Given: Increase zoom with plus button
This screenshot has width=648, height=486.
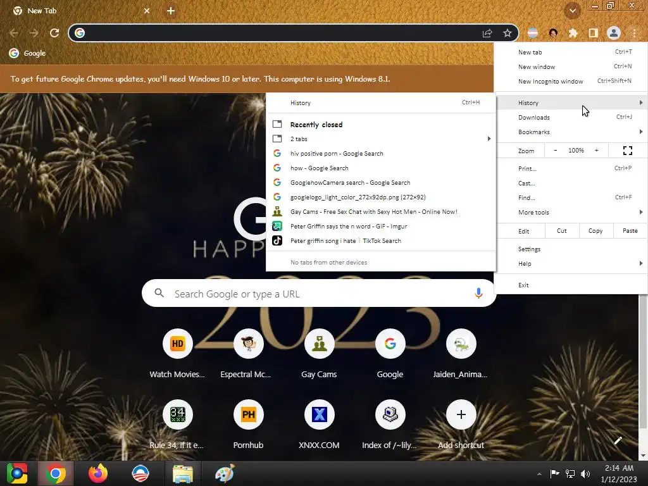Looking at the screenshot, I should 596,151.
